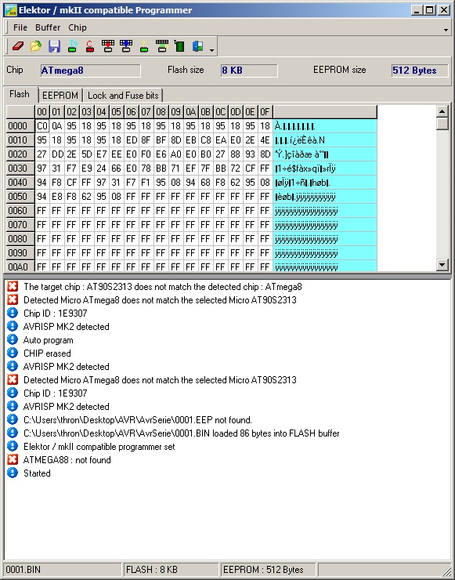Select hex cell ED in row 0010
This screenshot has height=580, width=455.
coord(132,140)
